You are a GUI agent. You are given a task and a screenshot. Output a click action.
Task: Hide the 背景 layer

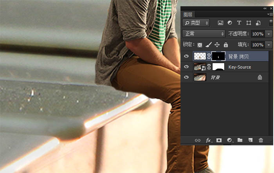(186, 77)
